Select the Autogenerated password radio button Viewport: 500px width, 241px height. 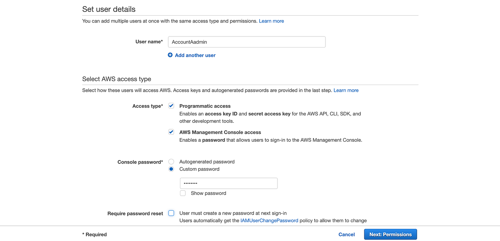[x=171, y=161]
